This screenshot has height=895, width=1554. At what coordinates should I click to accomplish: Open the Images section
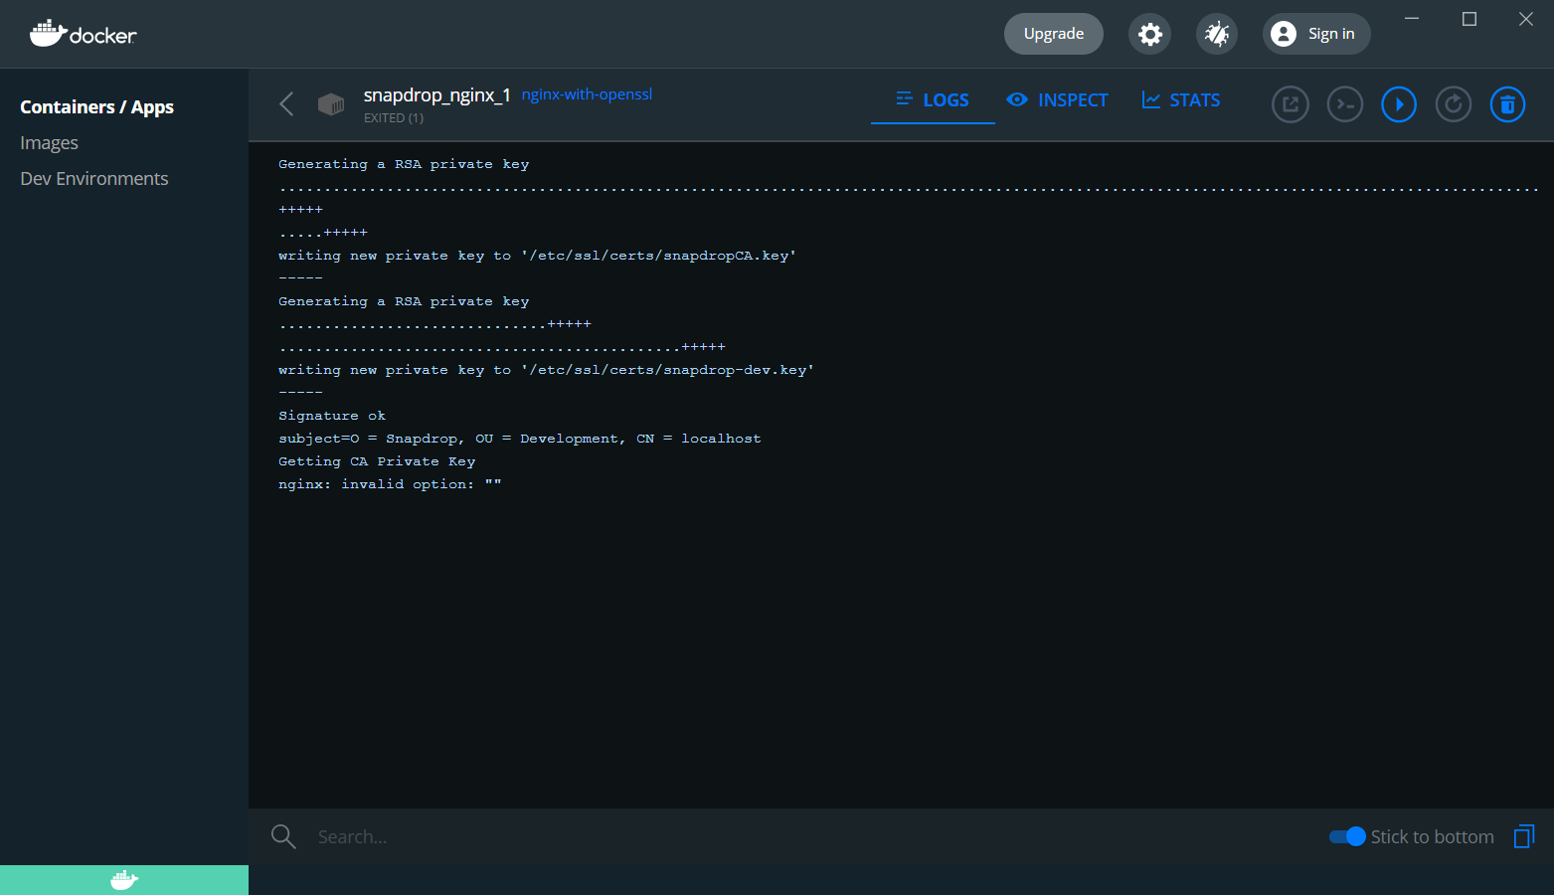[x=49, y=143]
